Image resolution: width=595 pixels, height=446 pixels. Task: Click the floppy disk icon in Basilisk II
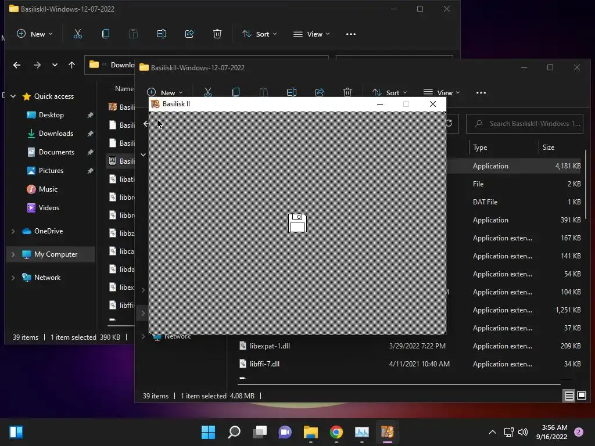point(297,222)
